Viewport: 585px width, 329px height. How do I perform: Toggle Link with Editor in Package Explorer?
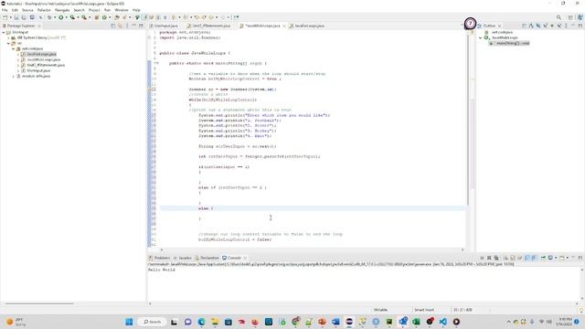pos(120,26)
